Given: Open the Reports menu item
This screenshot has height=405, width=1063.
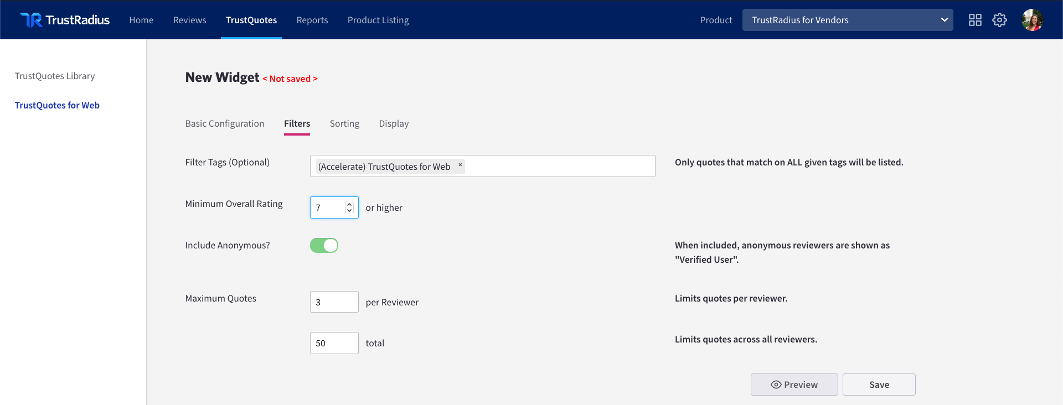Looking at the screenshot, I should click(x=312, y=20).
